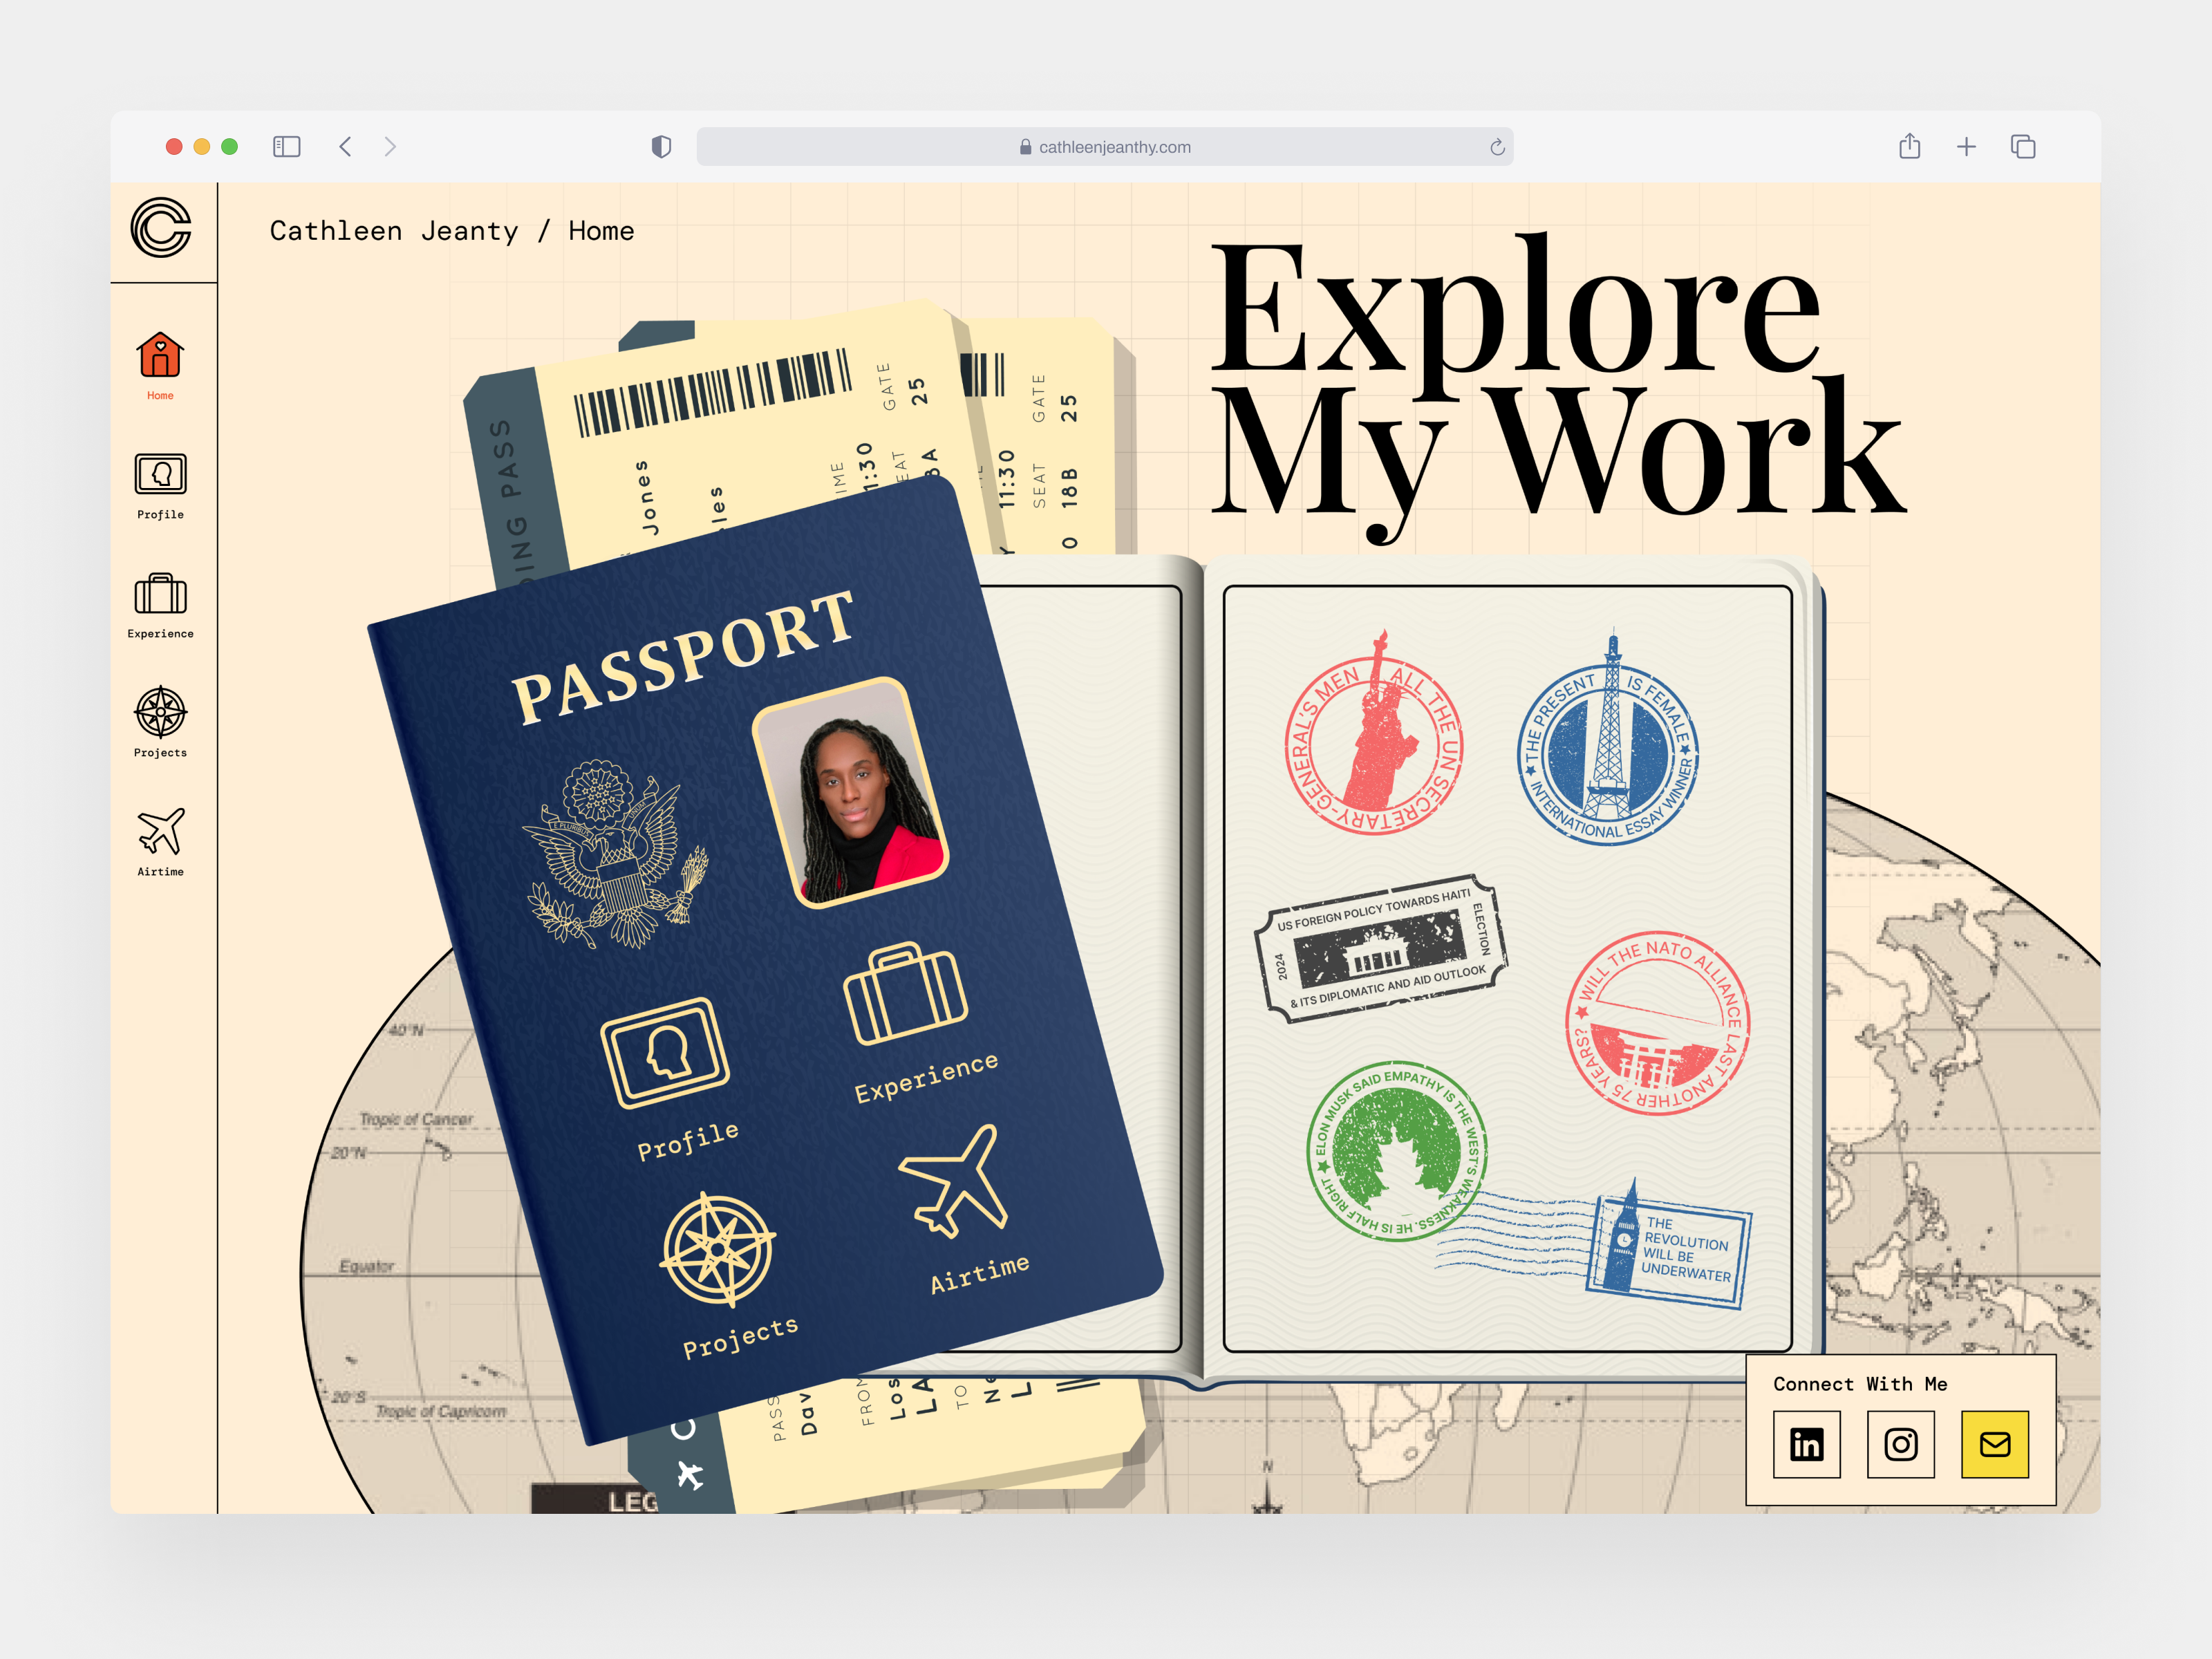Click Home in the breadcrumb navigation
Image resolution: width=2212 pixels, height=1659 pixels.
(601, 230)
